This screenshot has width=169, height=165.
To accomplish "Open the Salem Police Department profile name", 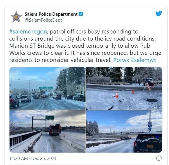I will (51, 14).
